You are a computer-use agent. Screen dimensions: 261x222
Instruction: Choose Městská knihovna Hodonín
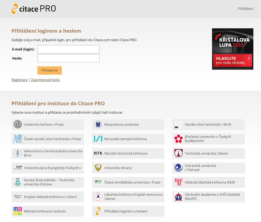point(48,211)
